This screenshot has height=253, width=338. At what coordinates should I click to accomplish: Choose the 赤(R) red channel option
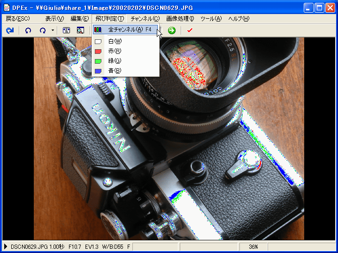(115, 51)
